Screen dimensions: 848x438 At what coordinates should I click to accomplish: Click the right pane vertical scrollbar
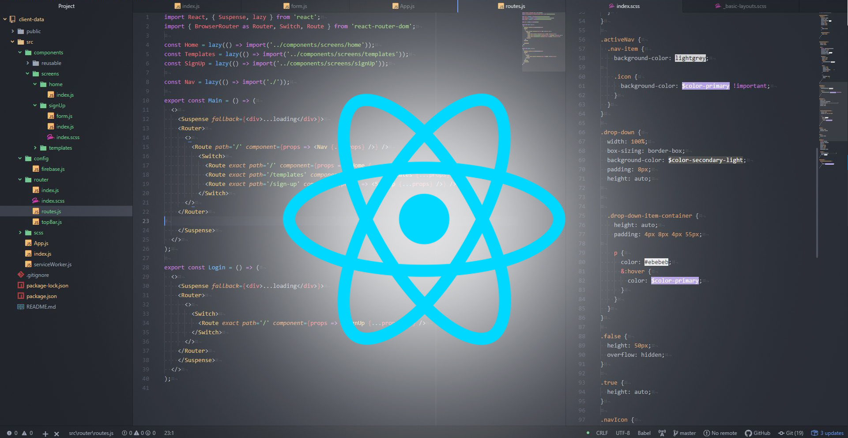817,202
